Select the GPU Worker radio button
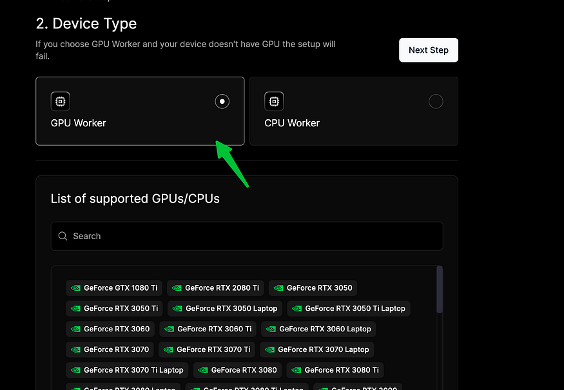564x390 pixels. [222, 101]
